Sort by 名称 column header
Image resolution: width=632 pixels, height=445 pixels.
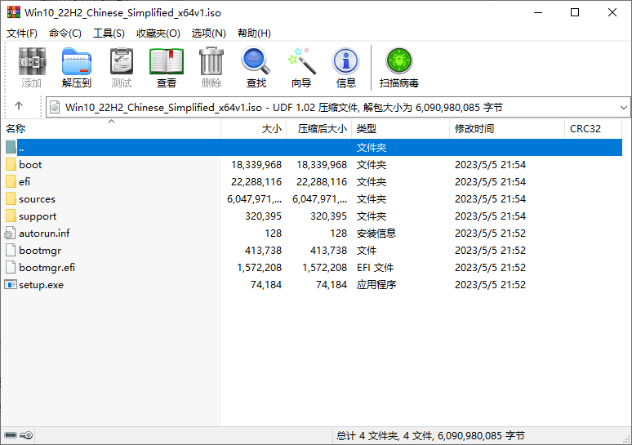111,128
